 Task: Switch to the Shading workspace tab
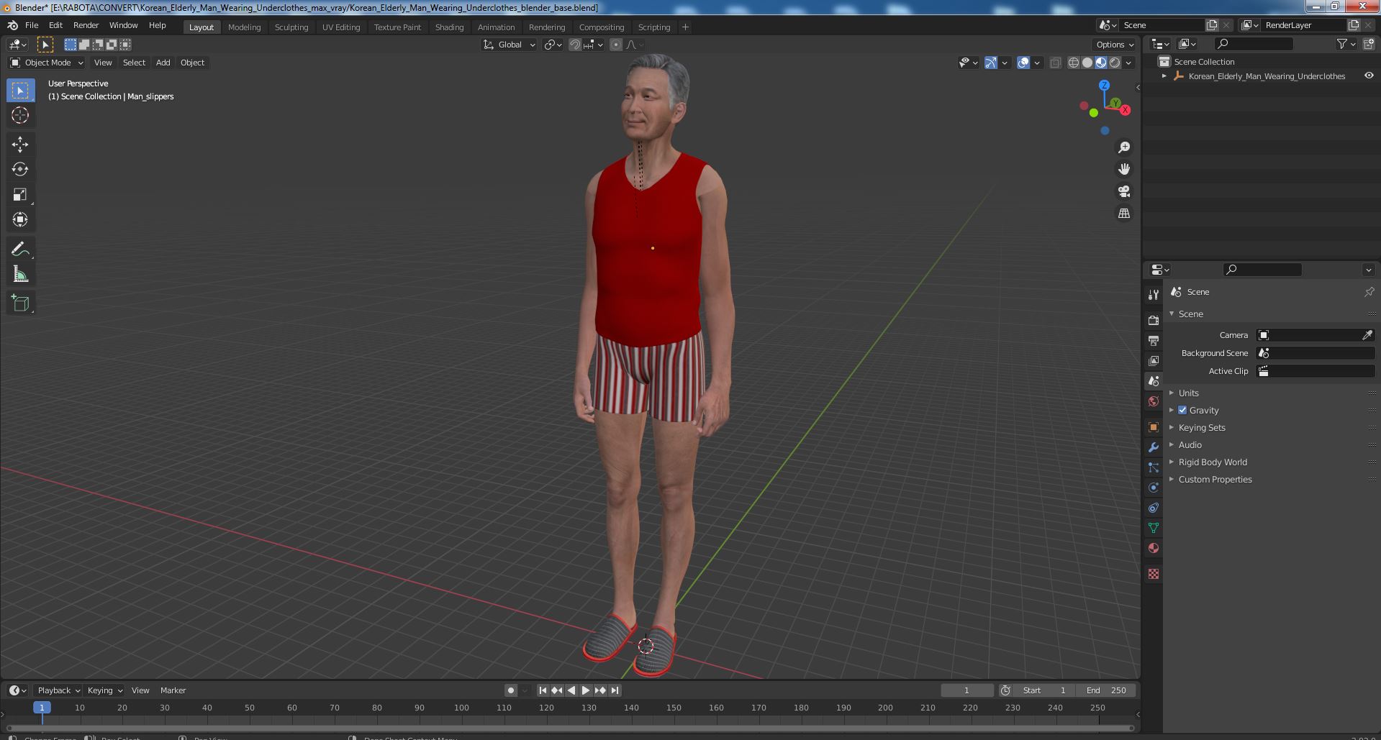(449, 27)
